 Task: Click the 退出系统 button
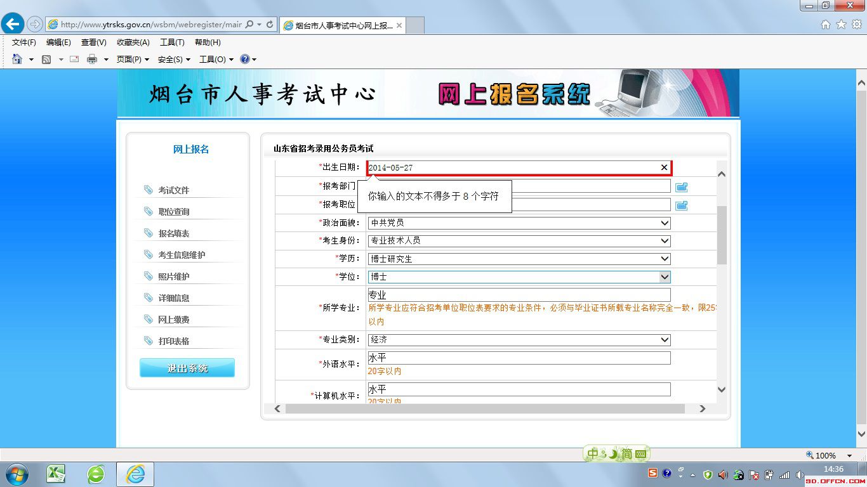pyautogui.click(x=187, y=368)
